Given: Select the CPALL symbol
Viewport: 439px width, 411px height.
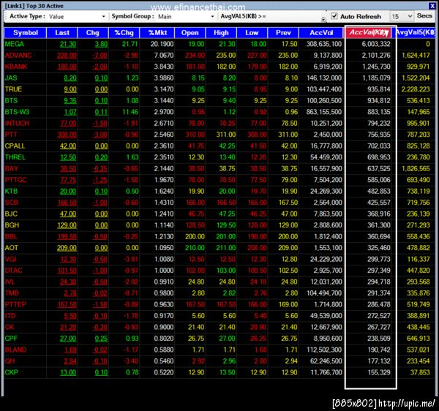Looking at the screenshot, I should [15, 146].
